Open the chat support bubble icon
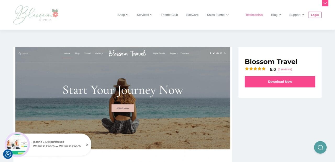The image size is (335, 162). click(320, 147)
